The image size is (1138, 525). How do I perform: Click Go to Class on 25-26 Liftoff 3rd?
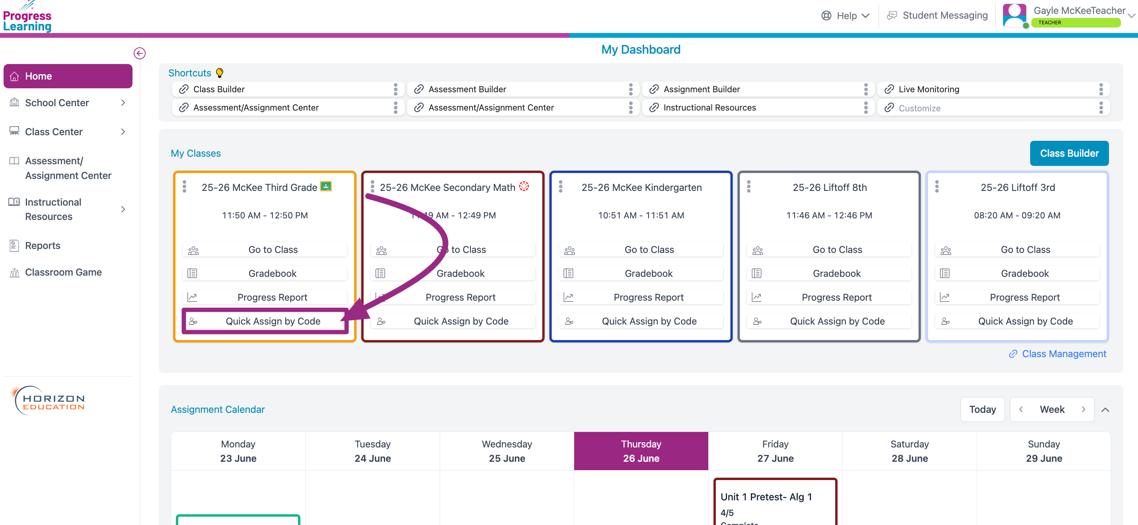coord(1017,249)
